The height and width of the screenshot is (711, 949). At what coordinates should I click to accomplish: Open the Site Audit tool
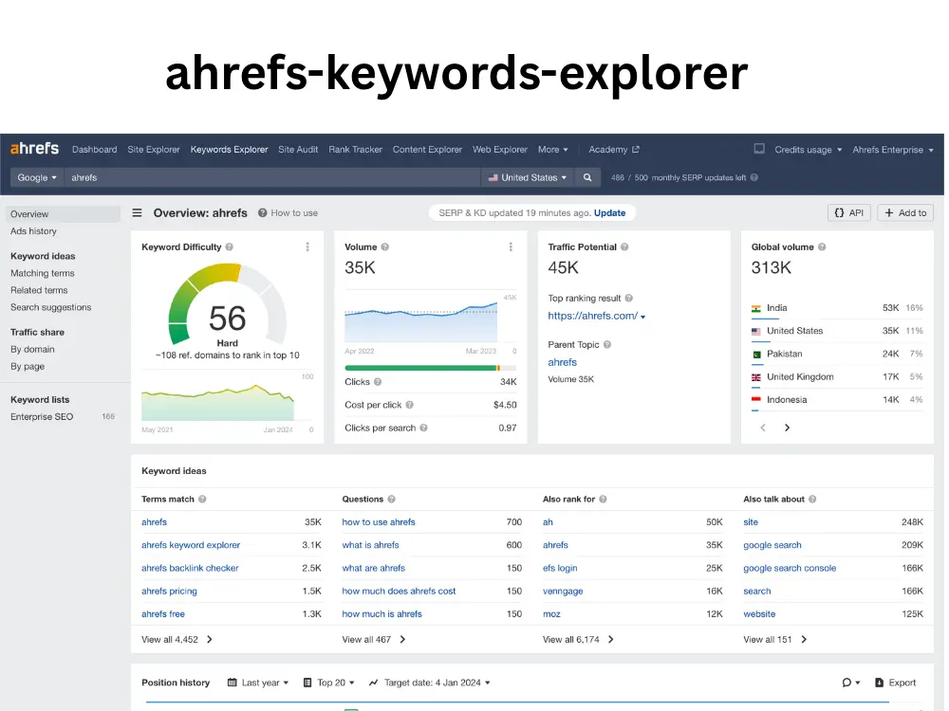(298, 150)
